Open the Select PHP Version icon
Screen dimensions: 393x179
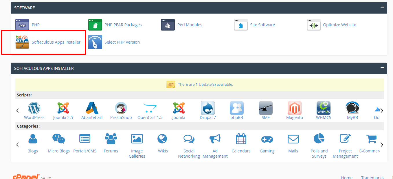coord(95,42)
